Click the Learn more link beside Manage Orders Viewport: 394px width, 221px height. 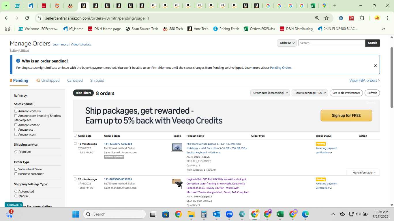(x=60, y=44)
